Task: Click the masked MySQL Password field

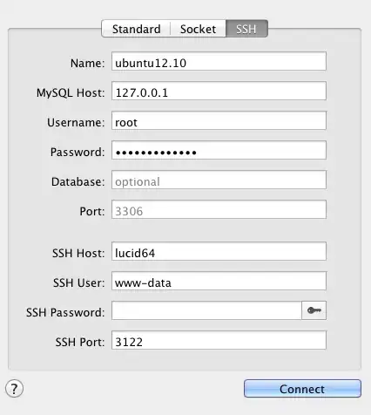Action: click(x=219, y=150)
